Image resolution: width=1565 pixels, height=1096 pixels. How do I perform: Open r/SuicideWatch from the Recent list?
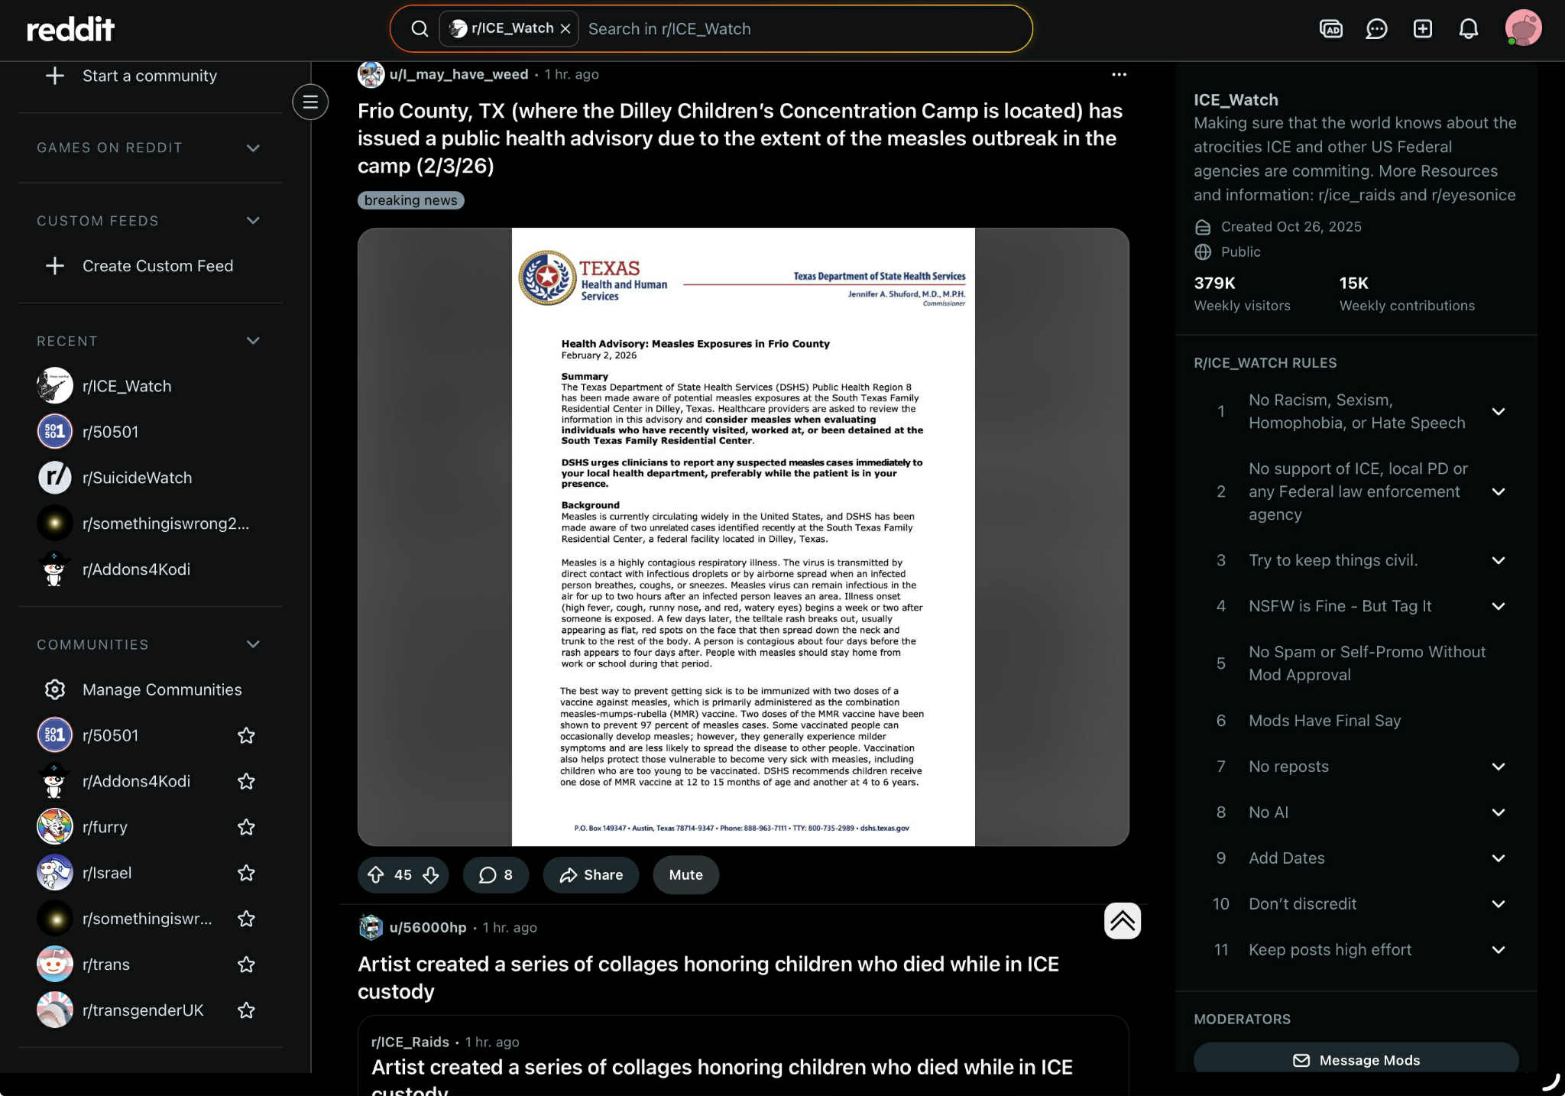coord(138,478)
